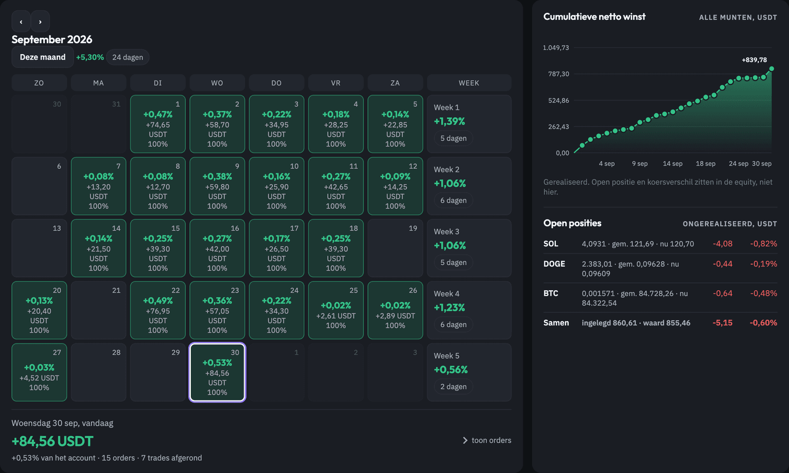This screenshot has width=789, height=473.
Task: Select September 2 cell with +0,37%
Action: coord(217,124)
